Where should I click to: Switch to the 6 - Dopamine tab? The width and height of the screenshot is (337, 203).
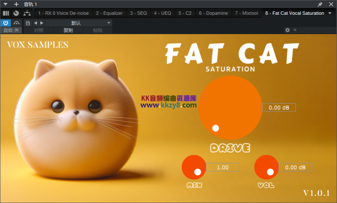pos(213,13)
